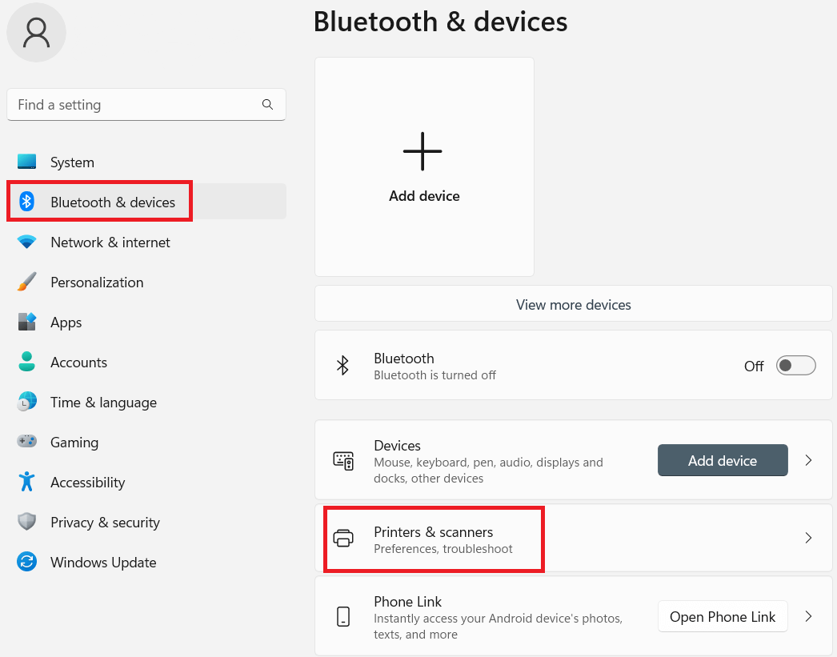The image size is (837, 657).
Task: Focus the Find a setting search box
Action: tap(146, 105)
